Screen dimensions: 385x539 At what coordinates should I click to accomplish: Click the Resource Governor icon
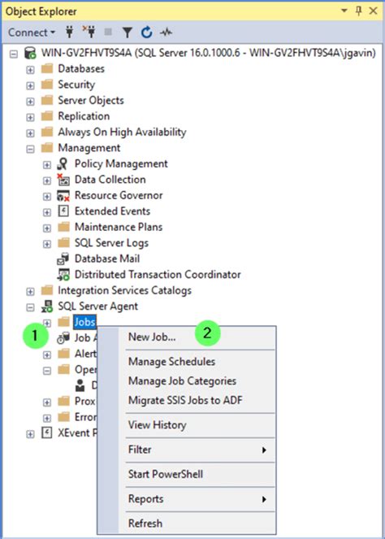pos(63,195)
